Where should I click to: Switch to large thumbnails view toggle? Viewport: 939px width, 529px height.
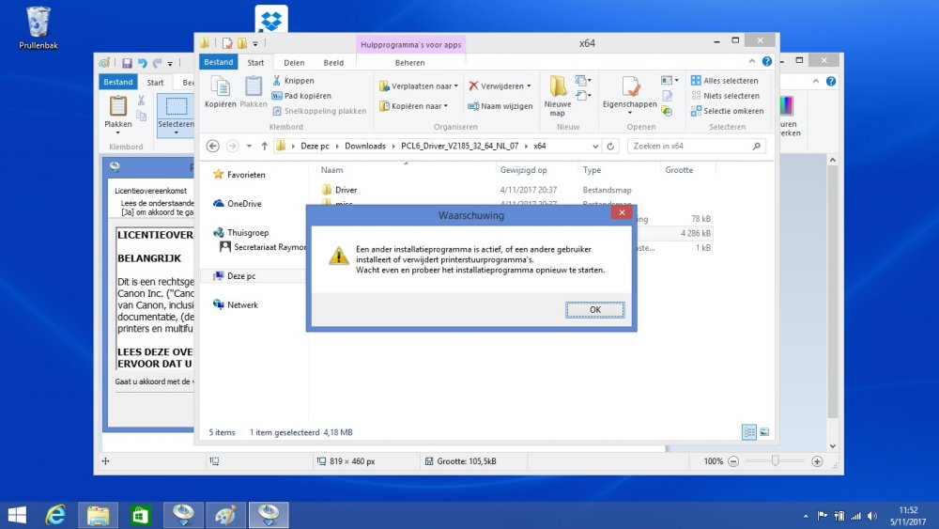point(764,432)
